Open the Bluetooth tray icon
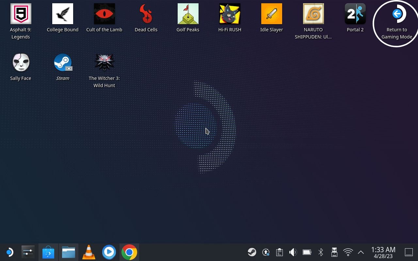The image size is (418, 261). click(321, 252)
